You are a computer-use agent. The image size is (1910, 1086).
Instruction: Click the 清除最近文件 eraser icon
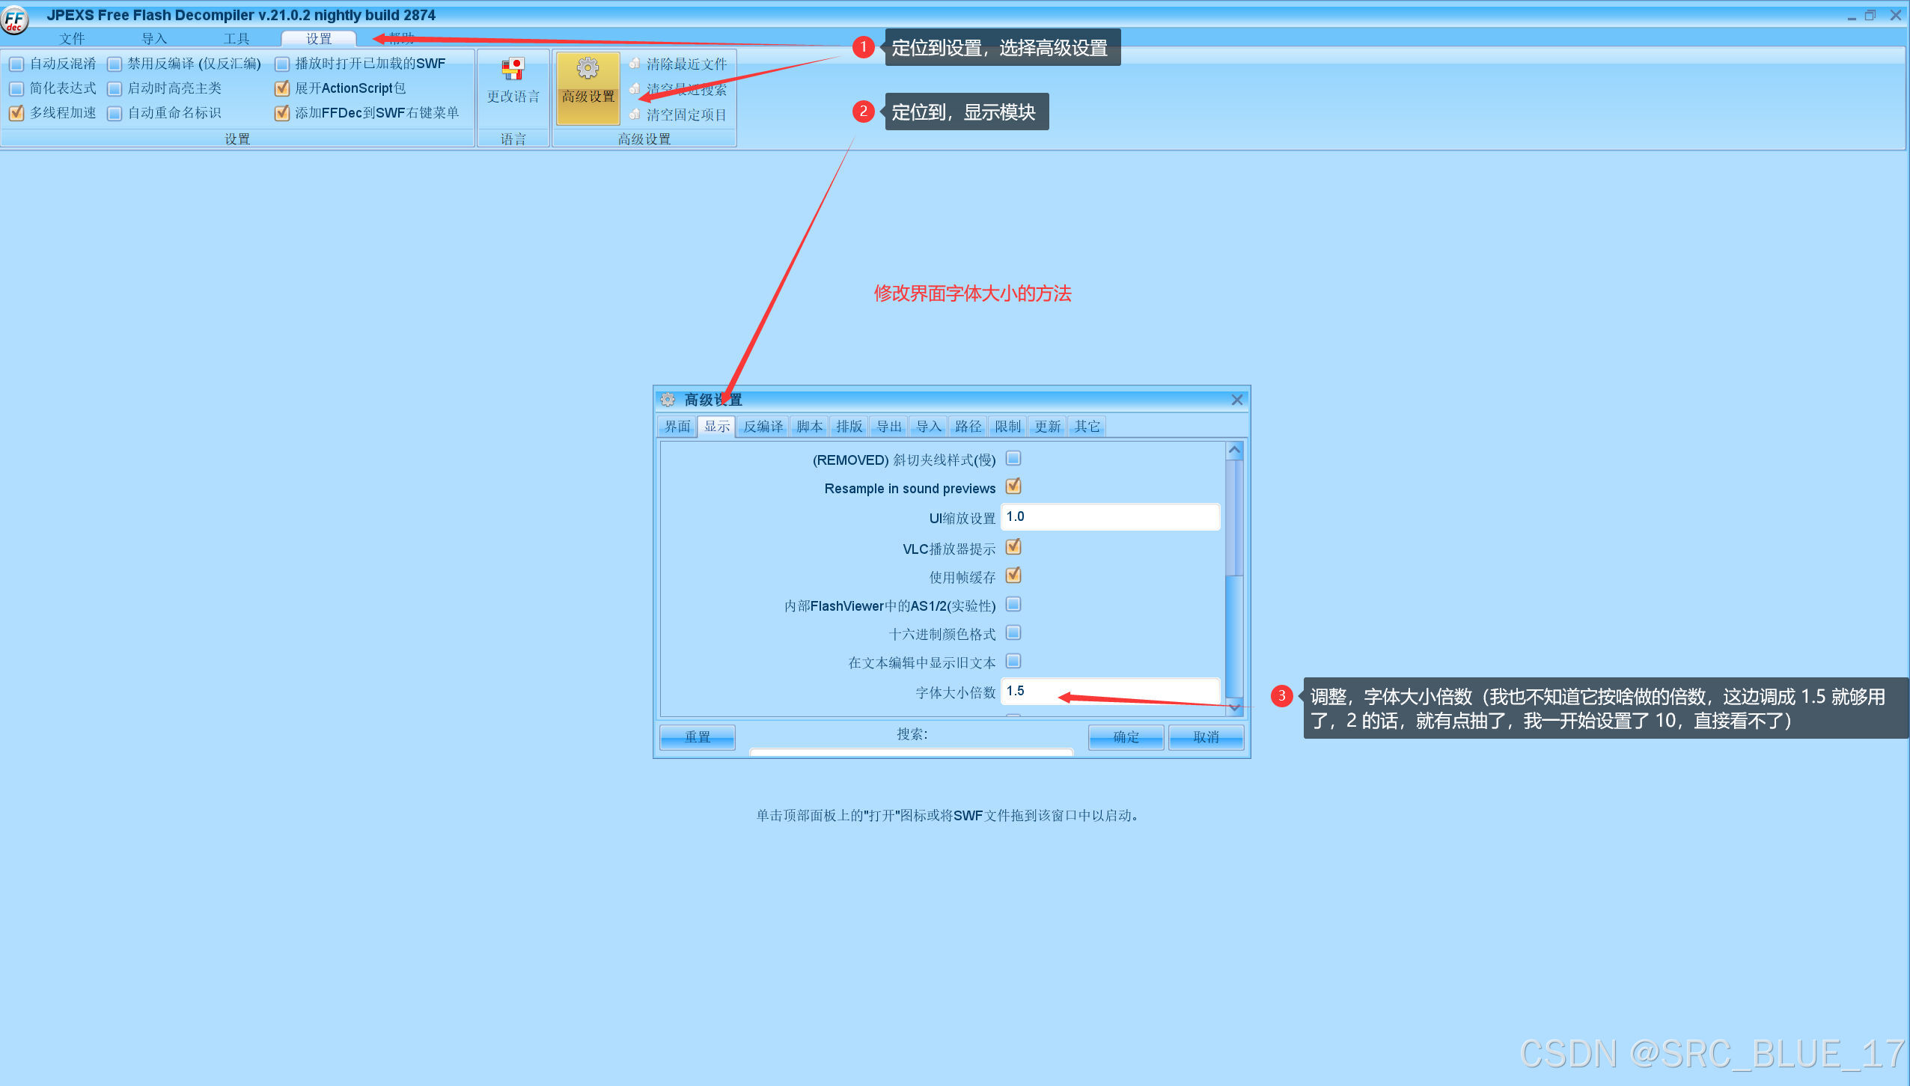click(x=633, y=64)
